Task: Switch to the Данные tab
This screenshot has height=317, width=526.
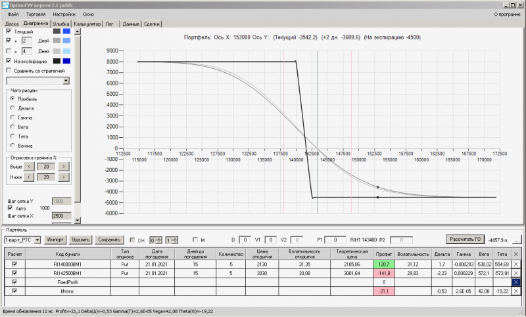Action: pyautogui.click(x=131, y=24)
